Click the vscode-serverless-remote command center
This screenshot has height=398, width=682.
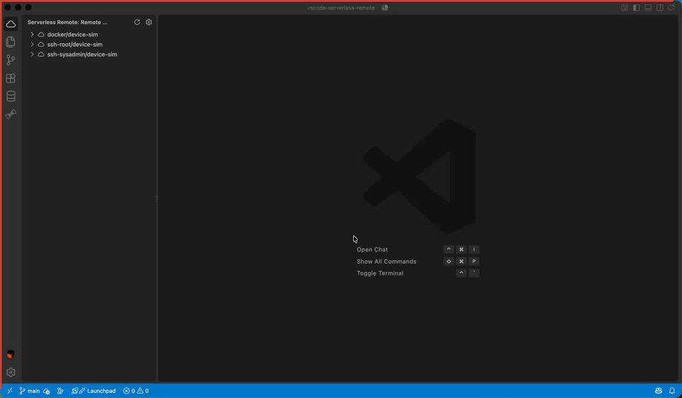pyautogui.click(x=341, y=8)
